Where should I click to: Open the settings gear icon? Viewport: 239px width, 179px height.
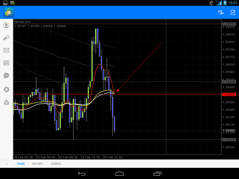[7, 89]
